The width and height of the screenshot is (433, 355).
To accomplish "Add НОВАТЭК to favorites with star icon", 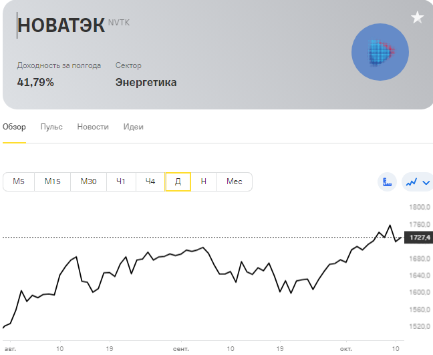I will point(417,17).
